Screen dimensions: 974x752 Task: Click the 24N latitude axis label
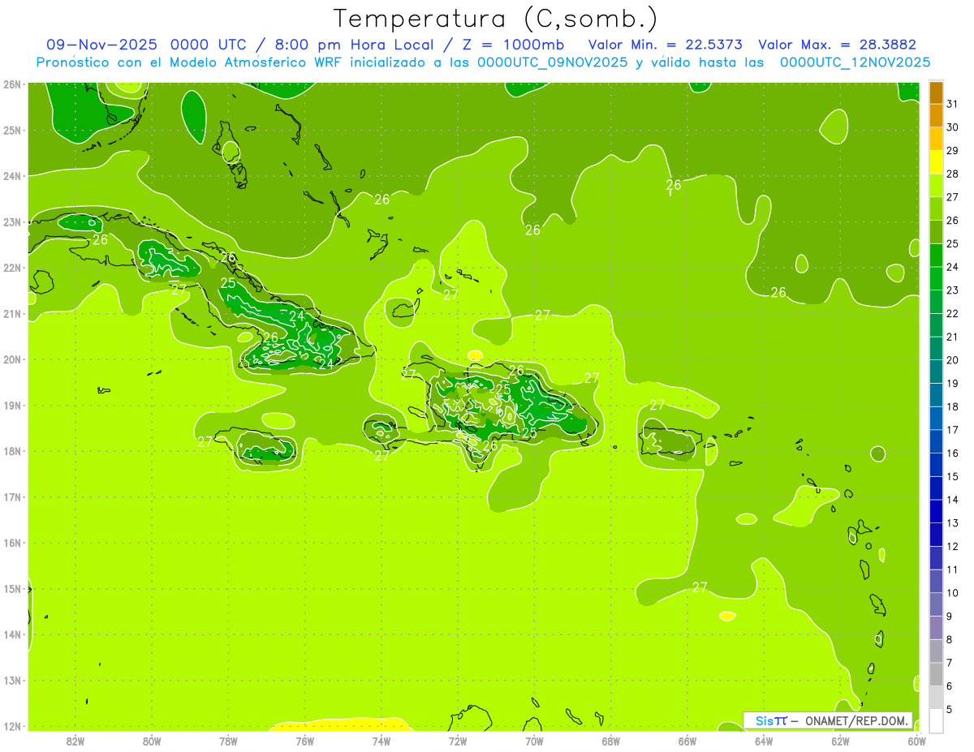click(12, 176)
